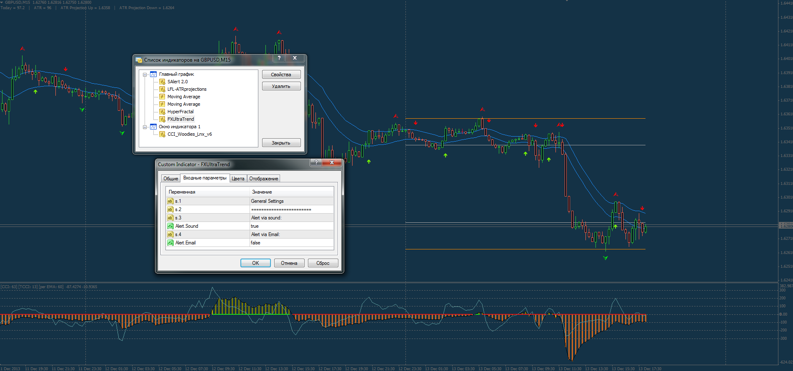Click the 'Alert via sound:' value cell
793x371 pixels.
pyautogui.click(x=292, y=218)
